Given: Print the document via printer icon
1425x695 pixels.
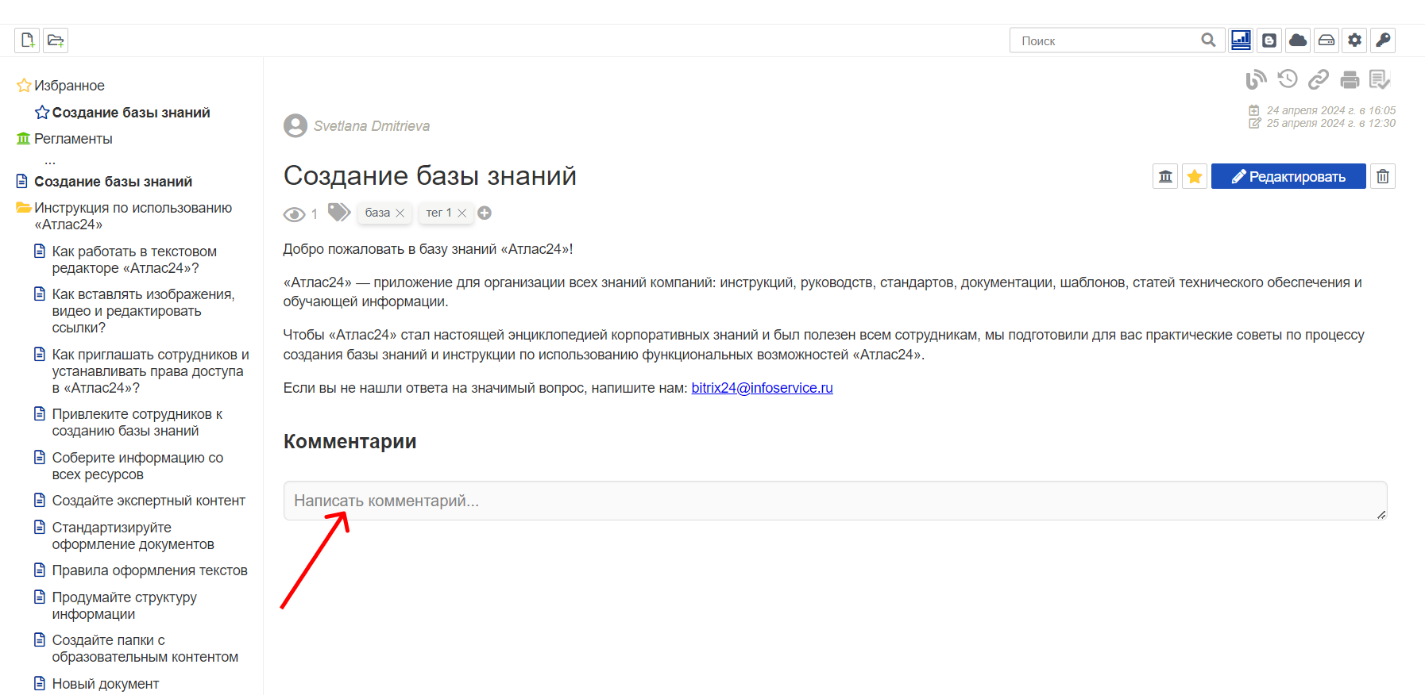Looking at the screenshot, I should 1350,79.
